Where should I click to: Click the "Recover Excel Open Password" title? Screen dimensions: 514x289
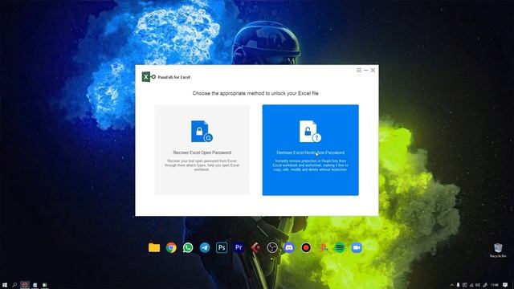tap(202, 153)
